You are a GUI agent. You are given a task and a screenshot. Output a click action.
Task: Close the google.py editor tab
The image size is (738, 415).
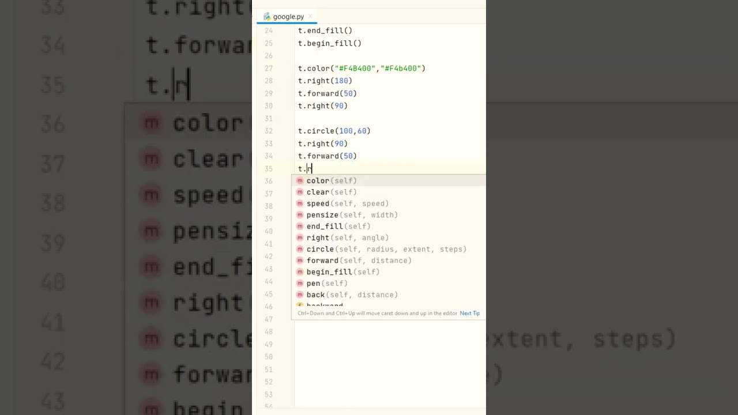[x=310, y=17]
